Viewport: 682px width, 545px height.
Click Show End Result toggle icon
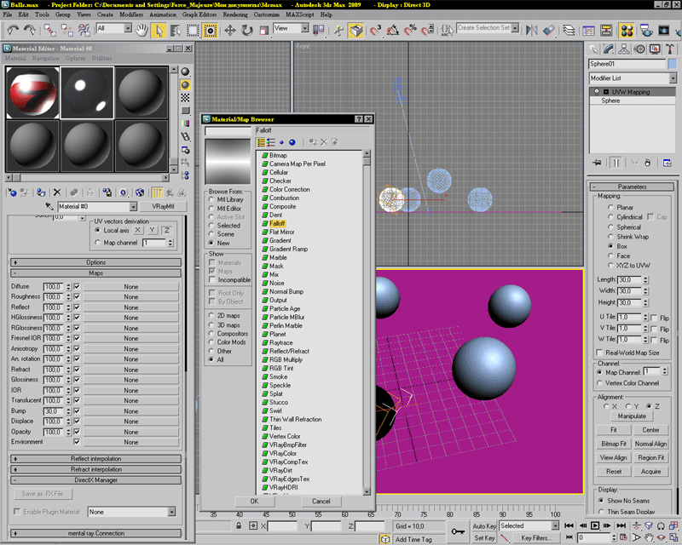point(616,163)
